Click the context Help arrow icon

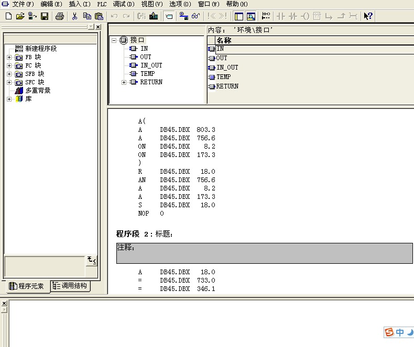coord(368,16)
